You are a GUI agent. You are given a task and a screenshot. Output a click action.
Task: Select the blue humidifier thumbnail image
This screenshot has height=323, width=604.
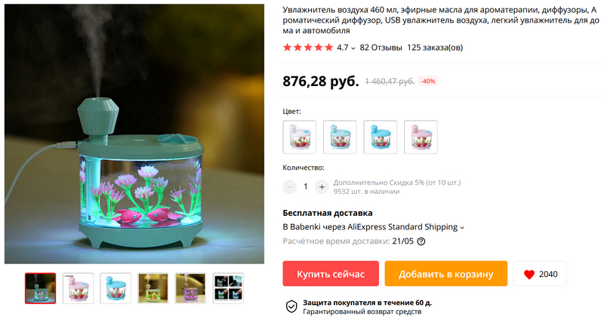(x=116, y=288)
